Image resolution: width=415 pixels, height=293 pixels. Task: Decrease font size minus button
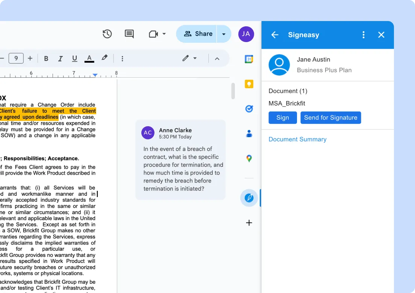point(2,58)
